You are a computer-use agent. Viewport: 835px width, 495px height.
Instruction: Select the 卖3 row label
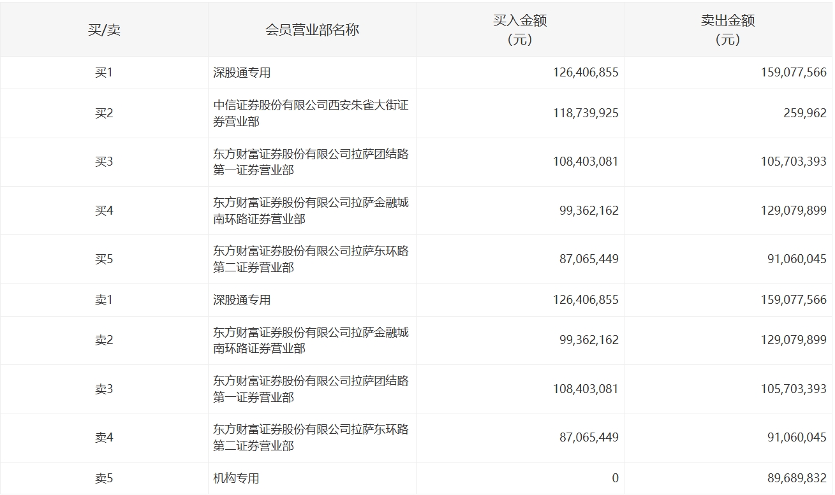pos(104,389)
